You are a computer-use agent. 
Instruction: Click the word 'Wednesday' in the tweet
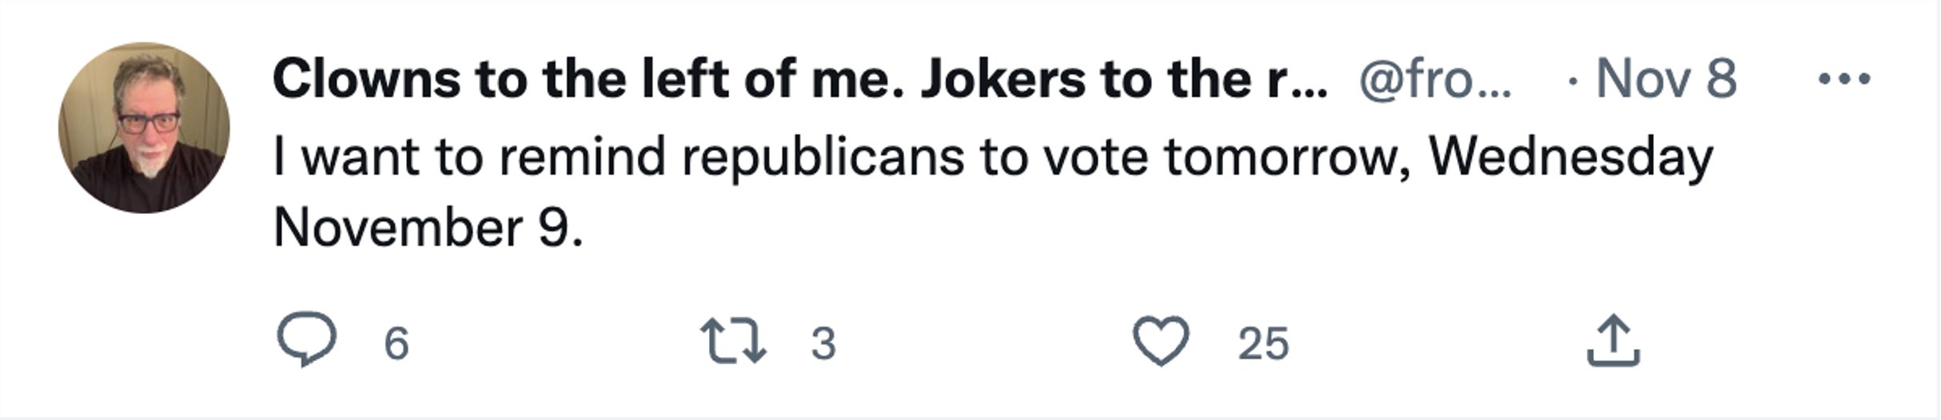click(x=1571, y=156)
